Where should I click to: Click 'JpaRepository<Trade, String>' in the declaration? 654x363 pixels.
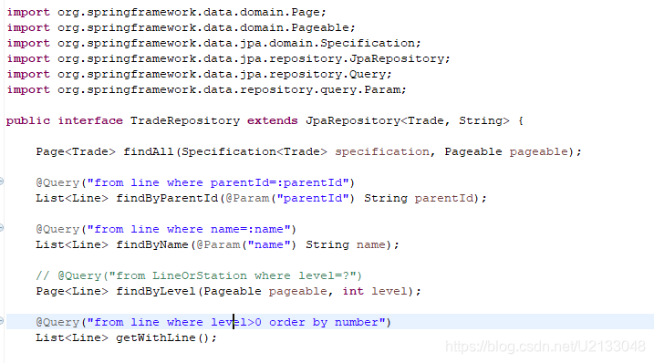(407, 121)
